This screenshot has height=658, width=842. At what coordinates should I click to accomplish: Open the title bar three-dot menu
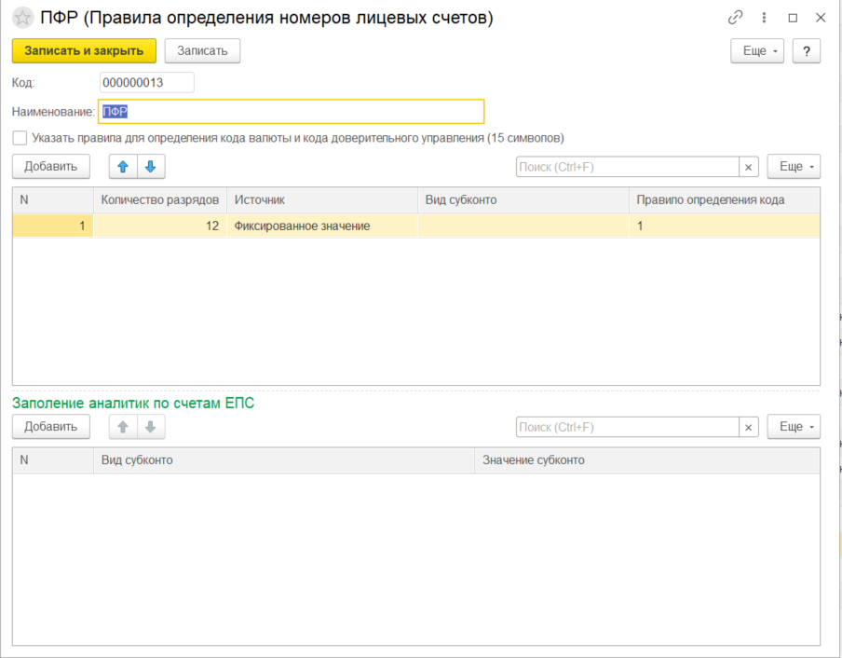click(765, 18)
